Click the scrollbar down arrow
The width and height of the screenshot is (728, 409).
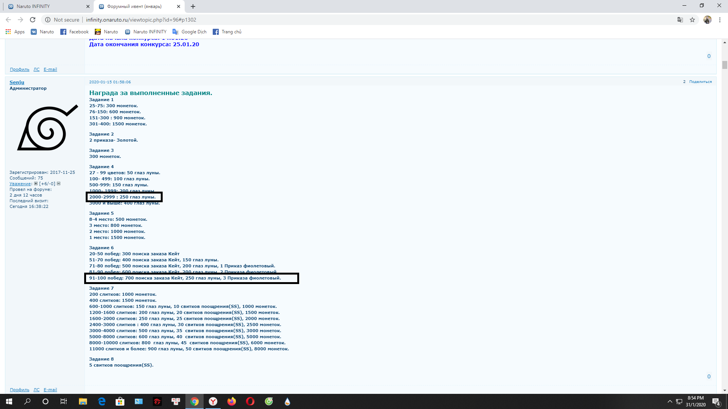point(725,390)
